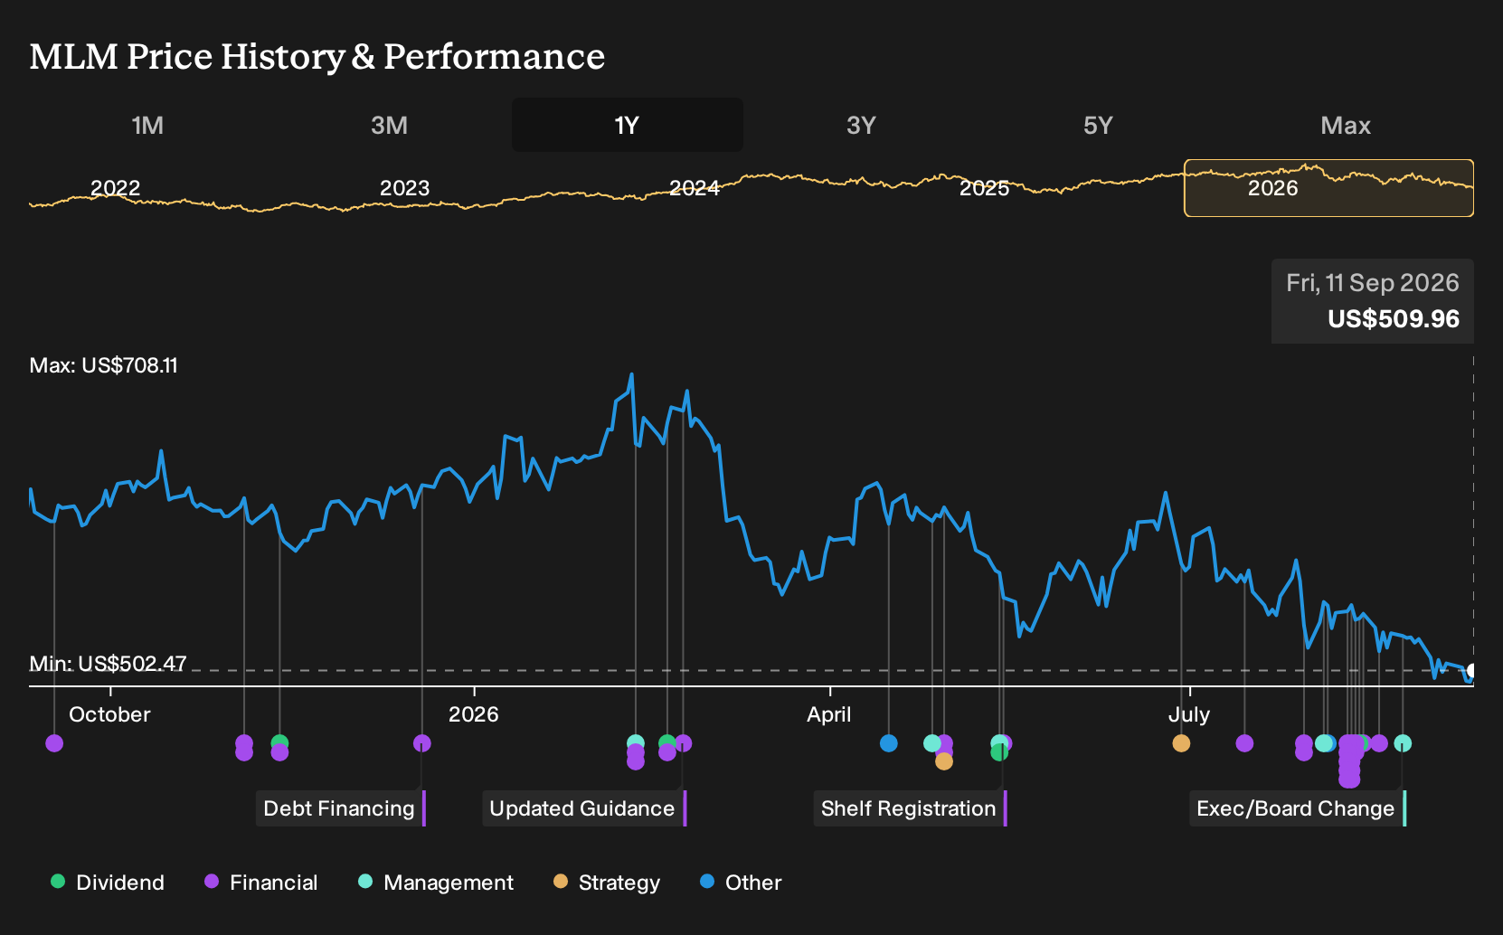Select the purple event dot left of October
This screenshot has height=935, width=1503.
54,743
